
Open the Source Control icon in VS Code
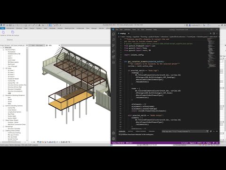113,45
